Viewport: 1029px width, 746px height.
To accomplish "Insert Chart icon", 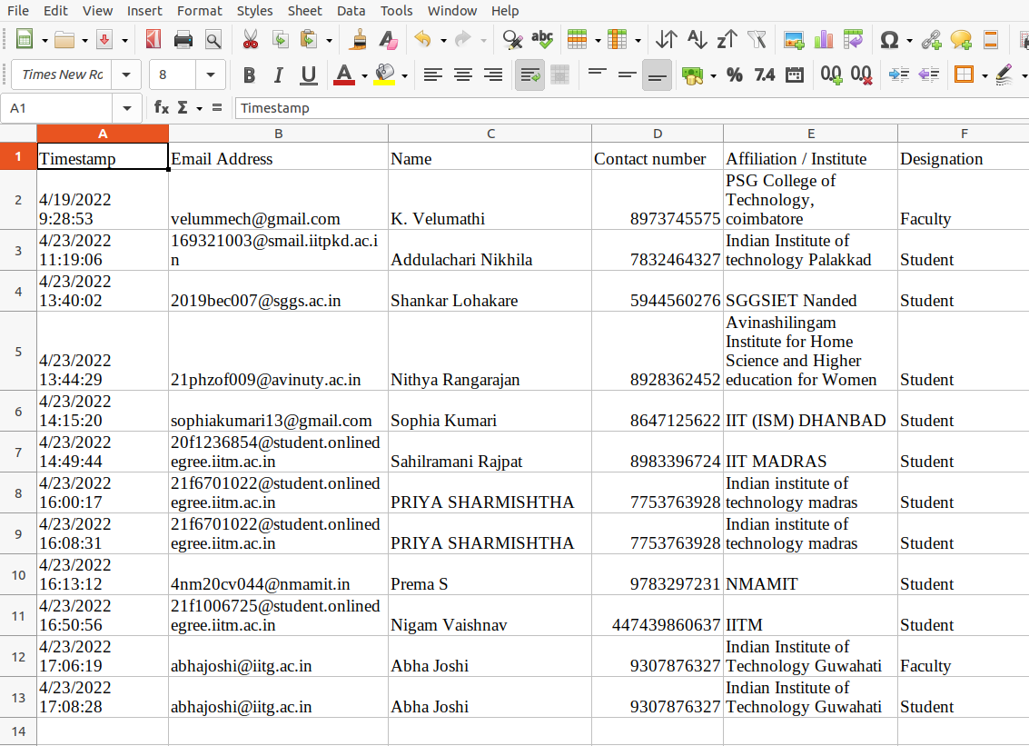I will click(x=824, y=39).
